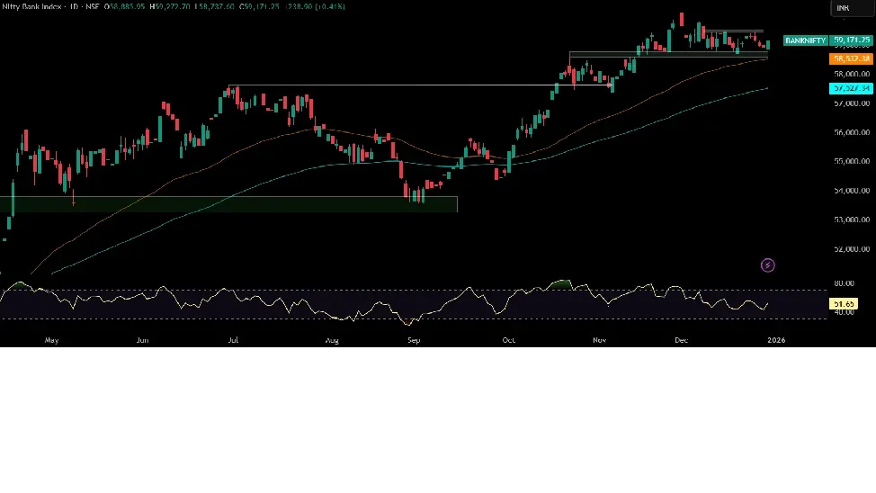
Task: Click the purple lightning bolt icon
Action: (x=767, y=265)
